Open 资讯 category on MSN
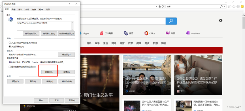 coord(89,43)
